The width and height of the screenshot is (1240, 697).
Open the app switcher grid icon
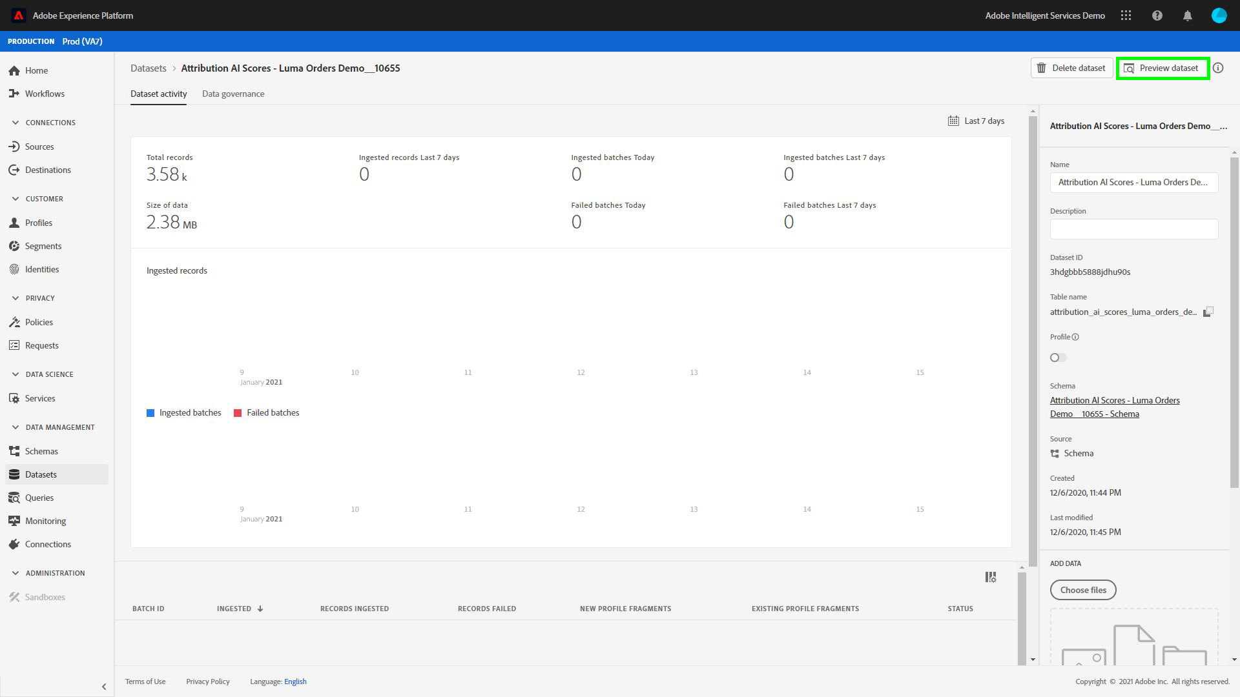coord(1126,15)
